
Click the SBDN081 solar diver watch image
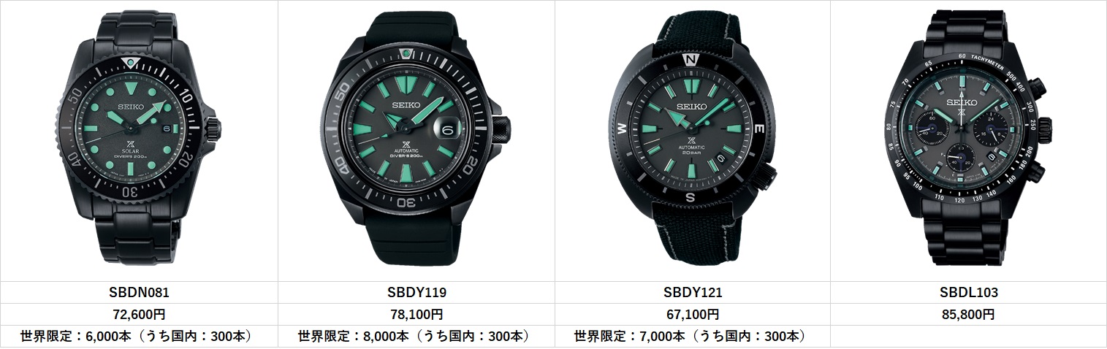click(x=137, y=141)
